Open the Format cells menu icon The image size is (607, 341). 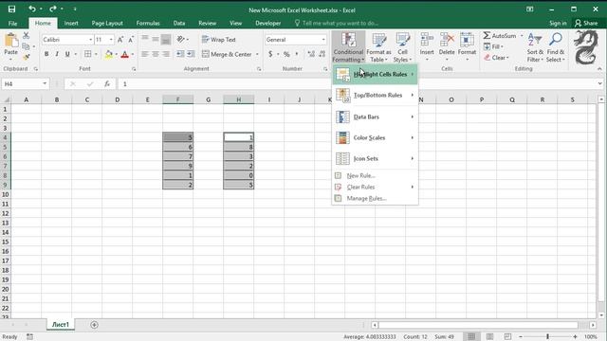click(467, 40)
